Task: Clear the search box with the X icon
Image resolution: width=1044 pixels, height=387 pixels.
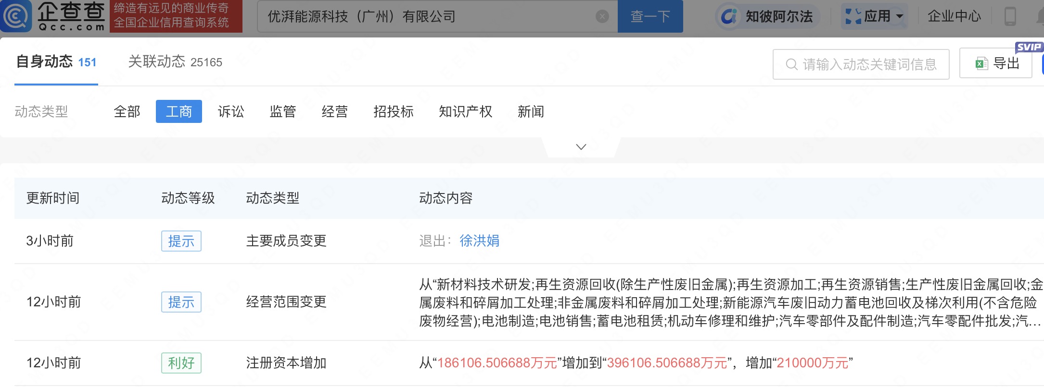Action: (x=602, y=16)
